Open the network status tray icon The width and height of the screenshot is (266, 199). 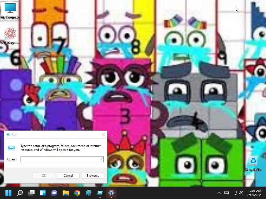235,193
